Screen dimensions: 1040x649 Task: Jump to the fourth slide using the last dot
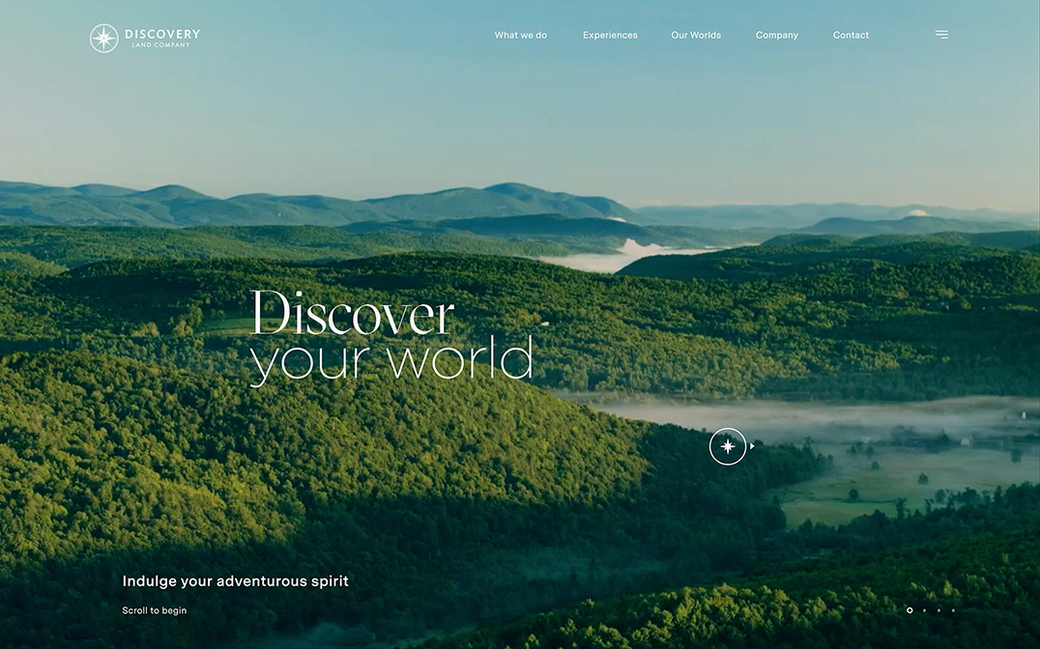(952, 609)
